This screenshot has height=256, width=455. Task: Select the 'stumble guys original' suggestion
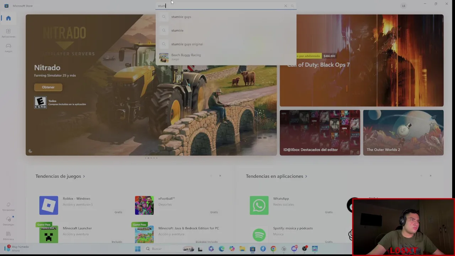[226, 44]
